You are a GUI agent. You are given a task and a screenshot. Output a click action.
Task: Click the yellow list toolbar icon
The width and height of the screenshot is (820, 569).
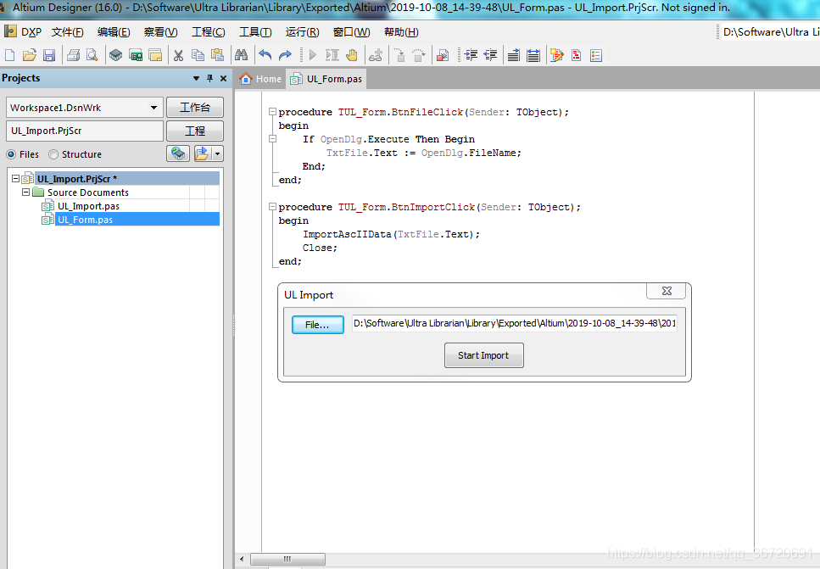tap(596, 55)
